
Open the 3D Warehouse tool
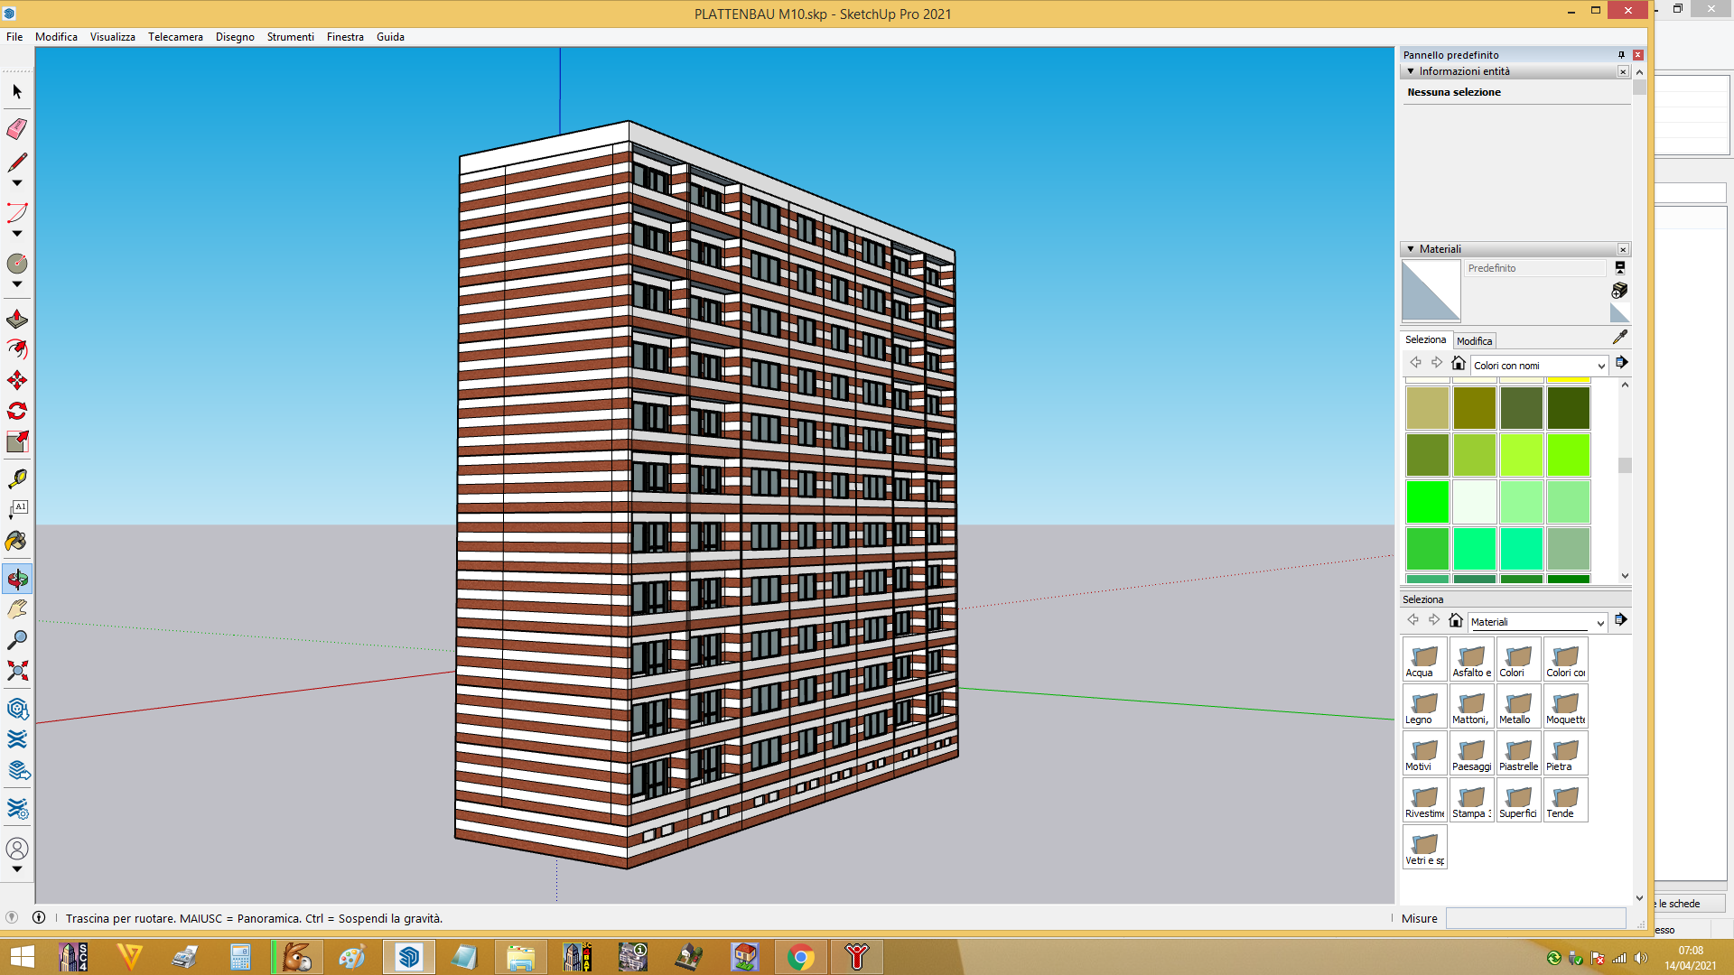click(17, 709)
